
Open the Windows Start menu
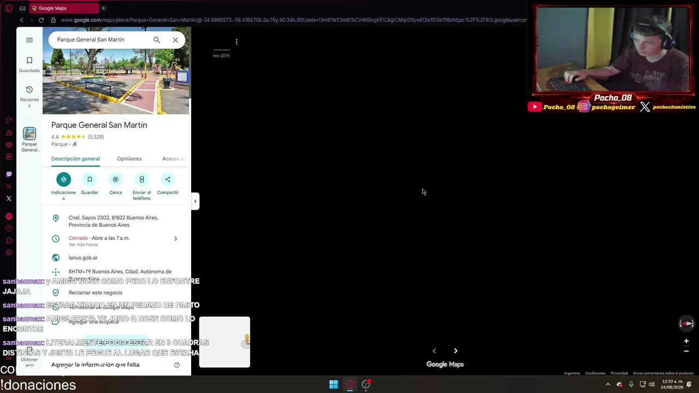tap(333, 384)
